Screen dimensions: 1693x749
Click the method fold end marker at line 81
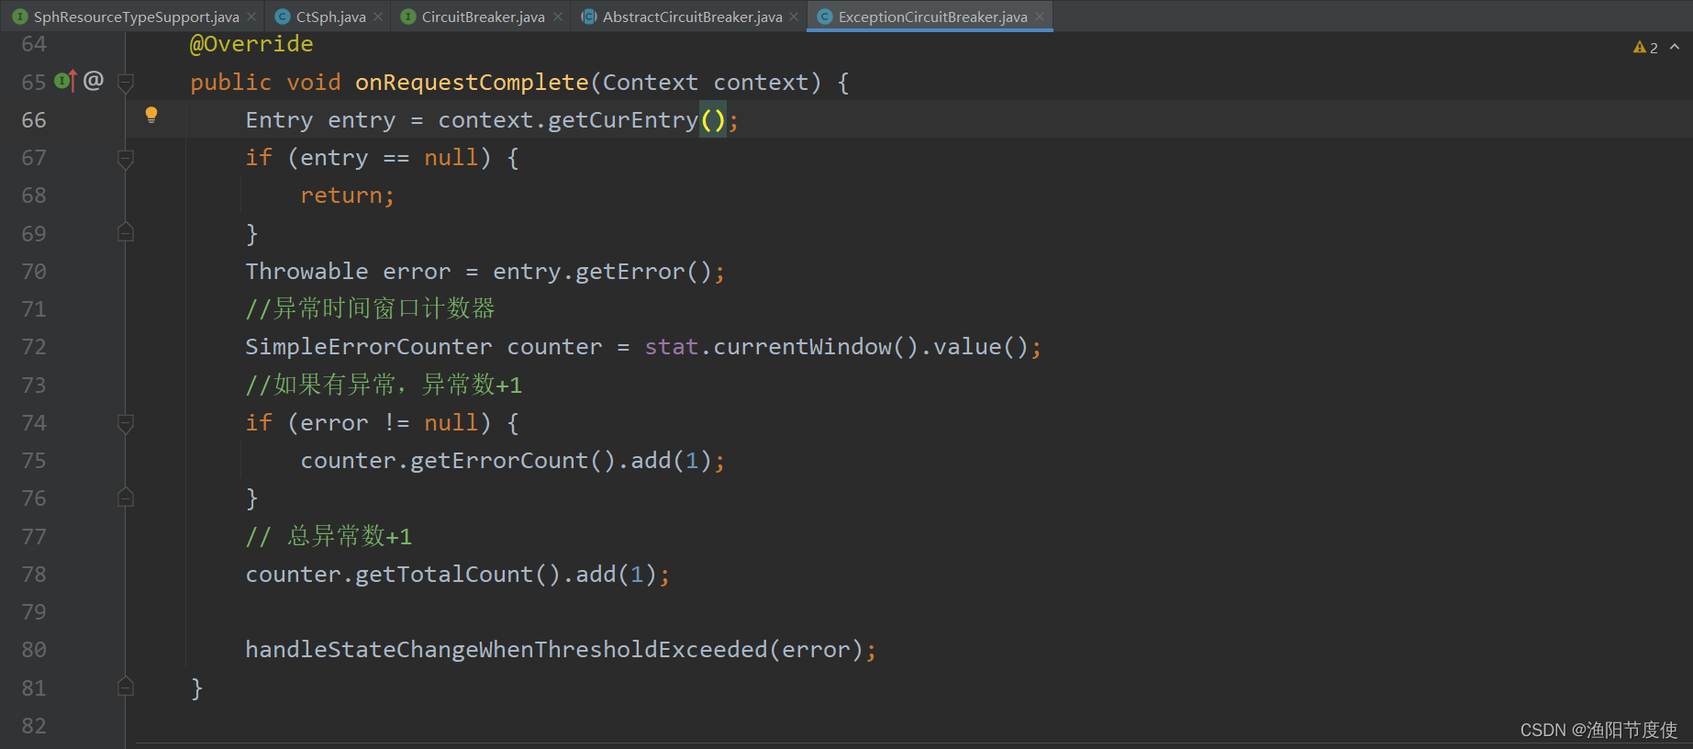127,688
